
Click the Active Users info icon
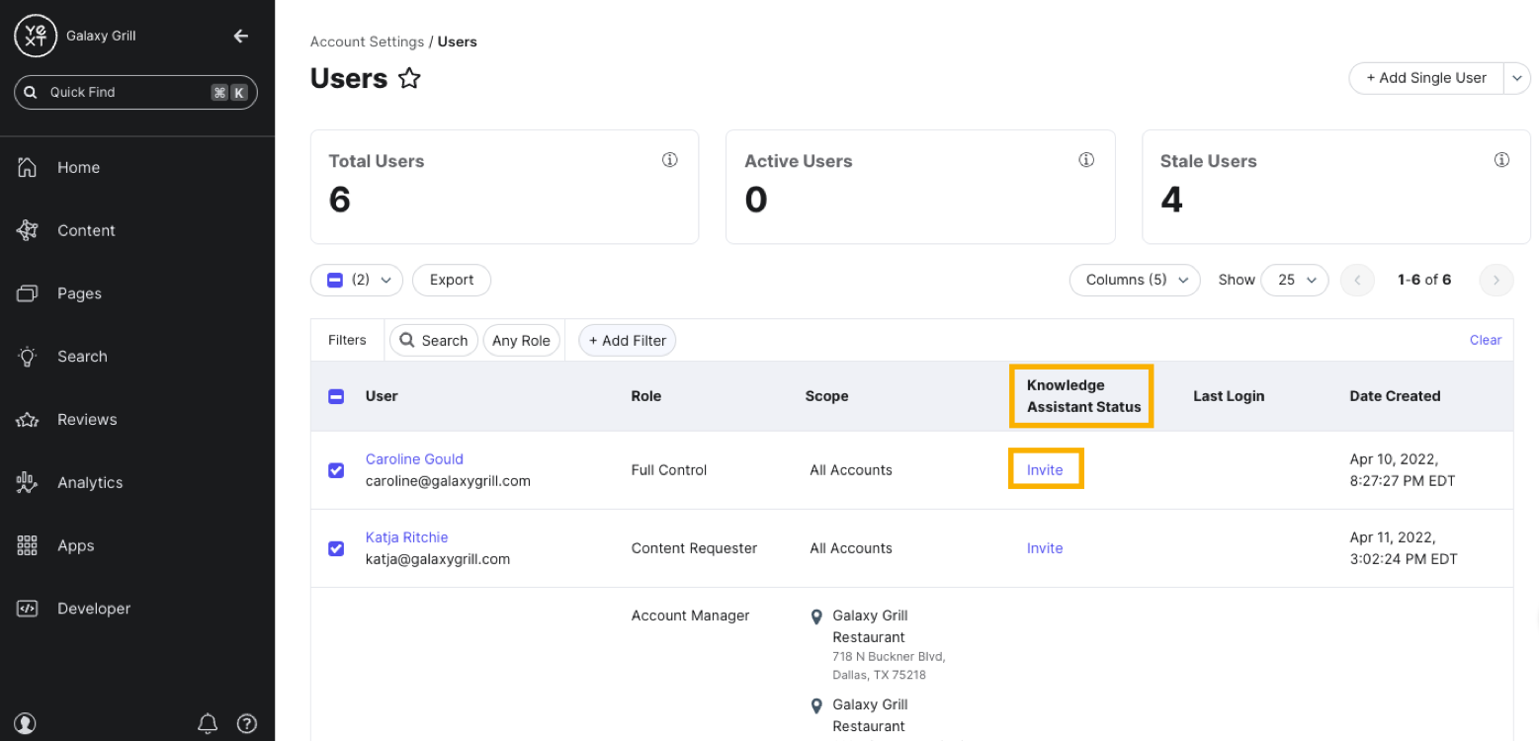1086,160
